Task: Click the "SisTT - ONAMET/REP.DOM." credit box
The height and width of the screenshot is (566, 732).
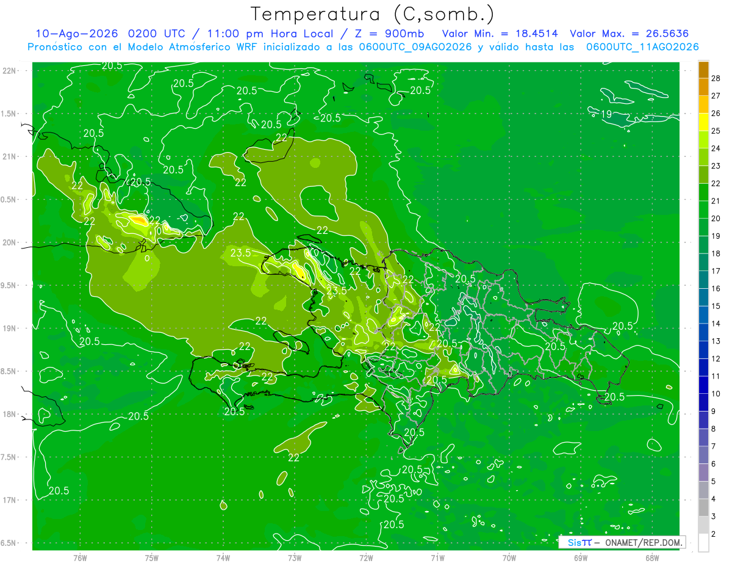Action: 622,542
